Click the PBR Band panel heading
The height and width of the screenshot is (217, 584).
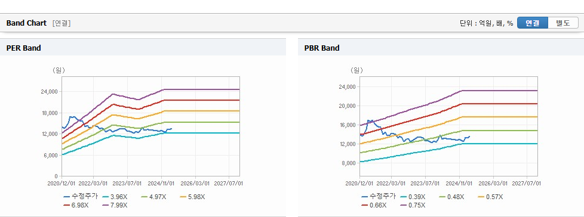pos(322,48)
